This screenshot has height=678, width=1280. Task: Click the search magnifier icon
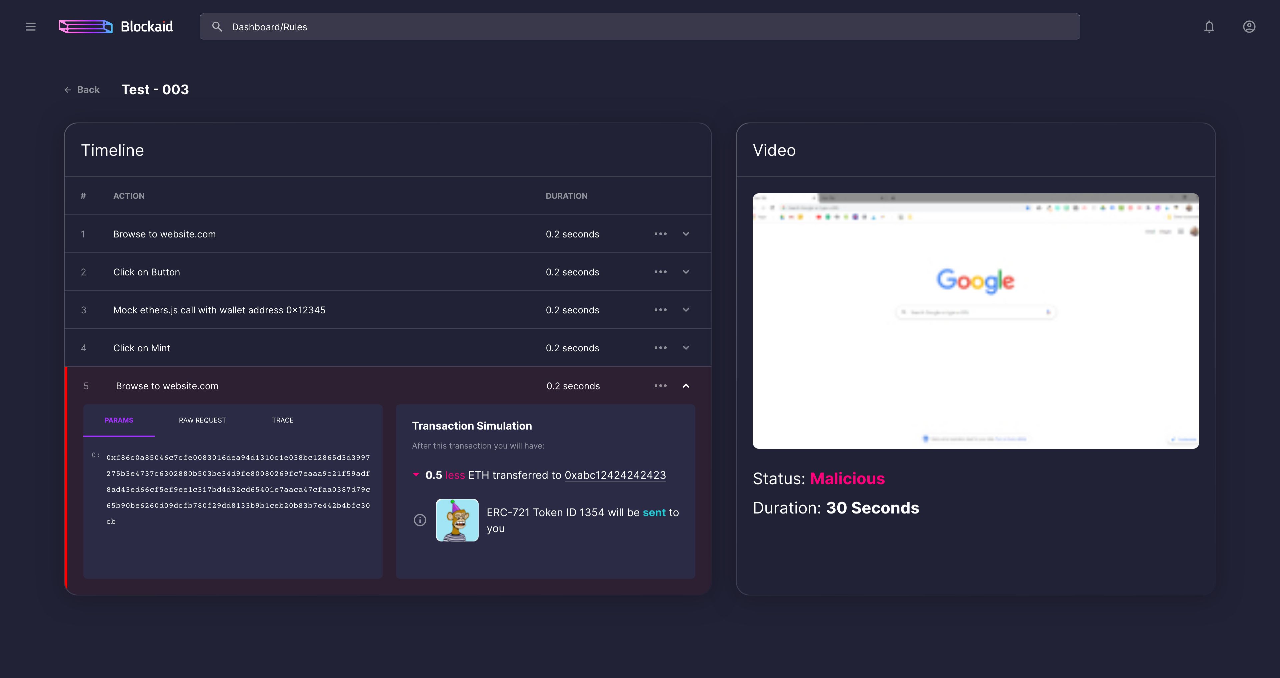(x=217, y=27)
